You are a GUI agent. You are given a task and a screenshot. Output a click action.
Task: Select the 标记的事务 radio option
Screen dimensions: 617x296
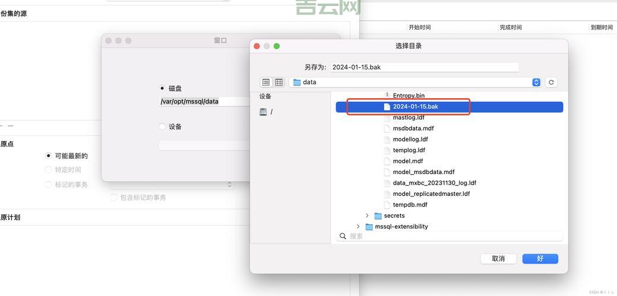[x=49, y=184]
